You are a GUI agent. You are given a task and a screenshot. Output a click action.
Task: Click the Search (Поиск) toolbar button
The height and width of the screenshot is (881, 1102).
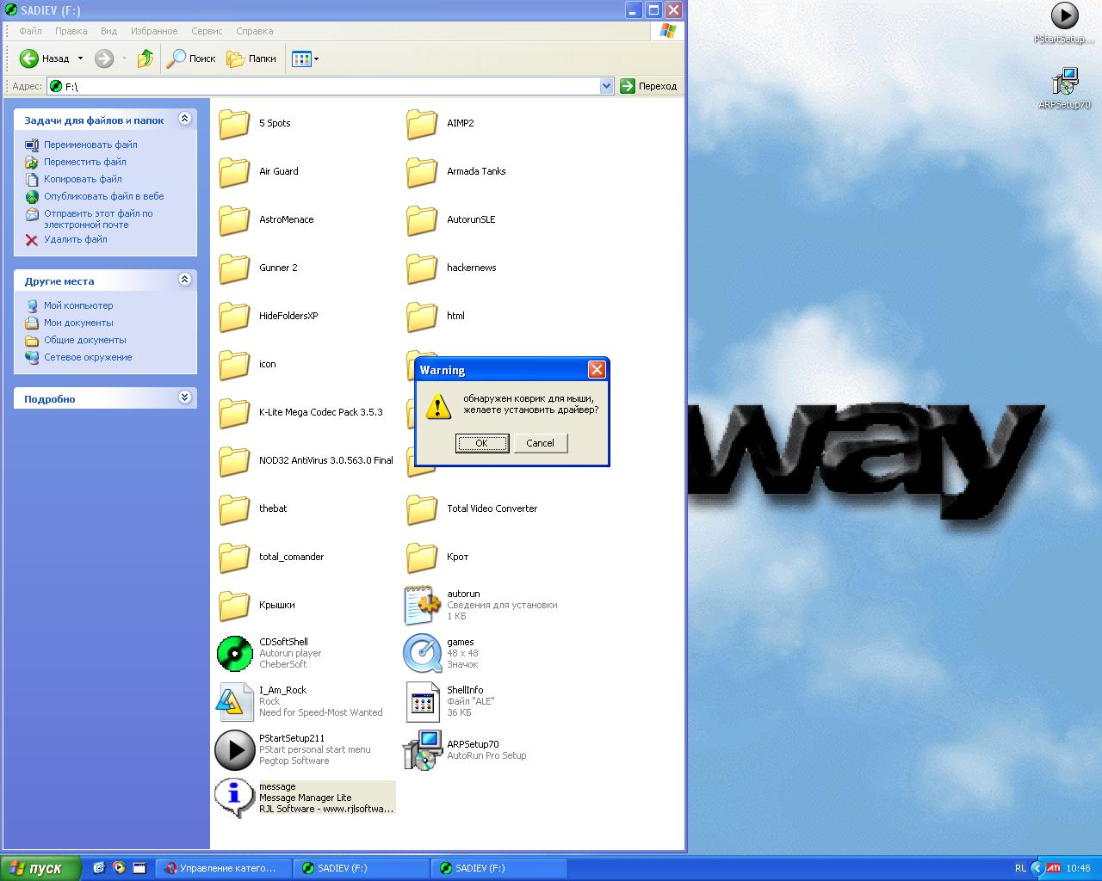pos(191,59)
